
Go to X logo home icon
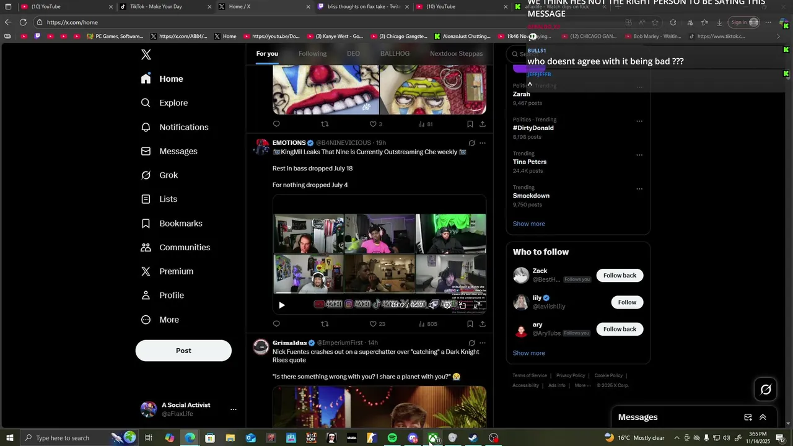coord(146,55)
